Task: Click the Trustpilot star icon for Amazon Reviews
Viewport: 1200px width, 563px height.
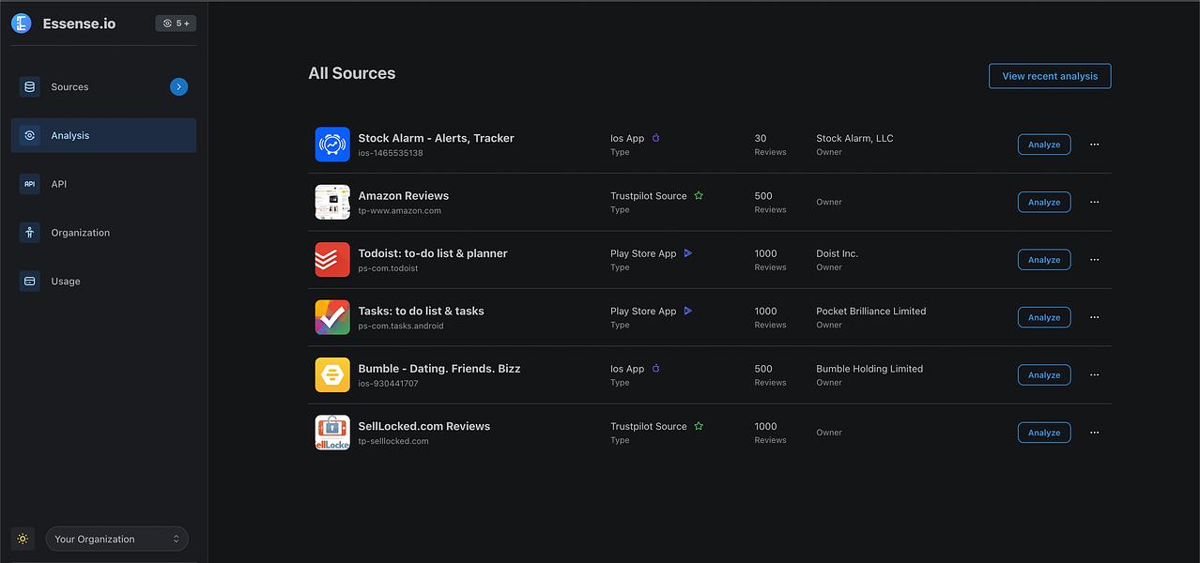Action: point(699,195)
